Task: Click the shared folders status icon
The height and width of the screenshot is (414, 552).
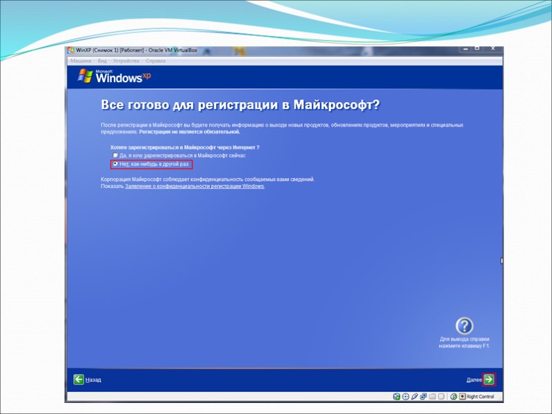Action: coord(433,396)
